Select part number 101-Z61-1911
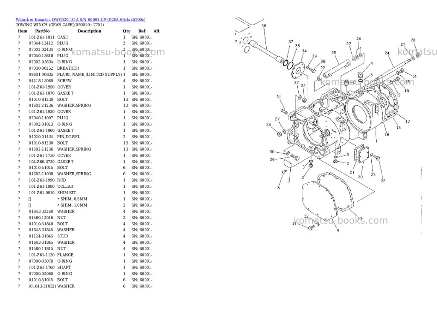Viewport: 437px width, 310px height. [x=41, y=37]
